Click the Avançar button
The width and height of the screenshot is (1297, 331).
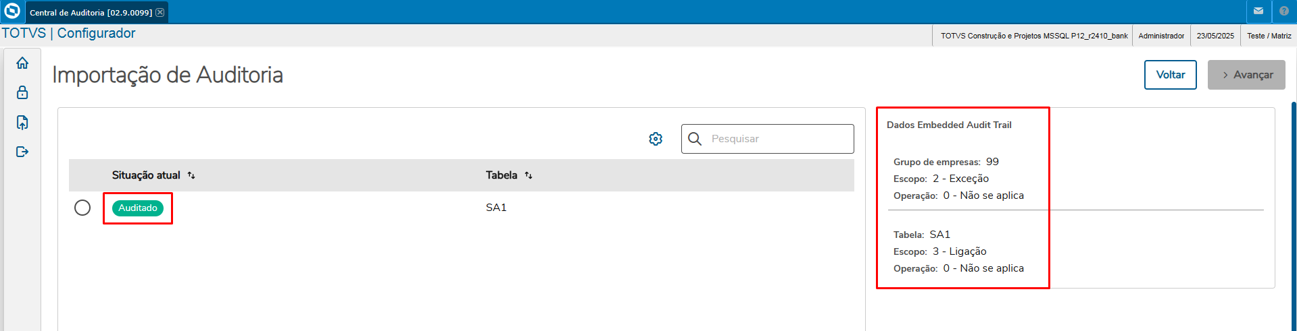click(1246, 75)
